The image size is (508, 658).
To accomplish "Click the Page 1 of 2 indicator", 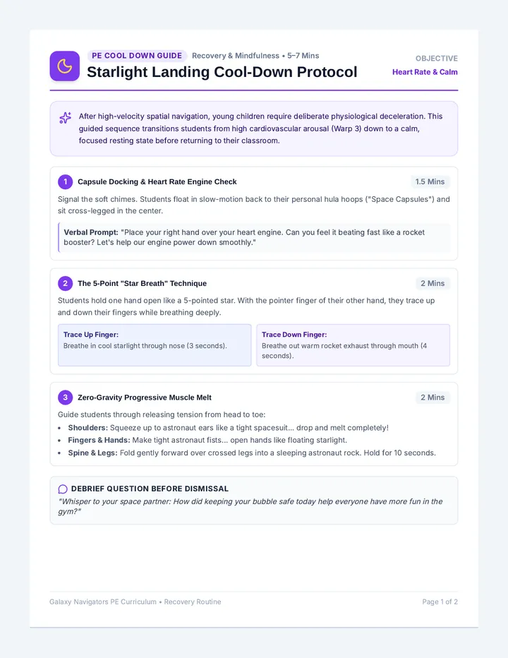I will pos(440,602).
